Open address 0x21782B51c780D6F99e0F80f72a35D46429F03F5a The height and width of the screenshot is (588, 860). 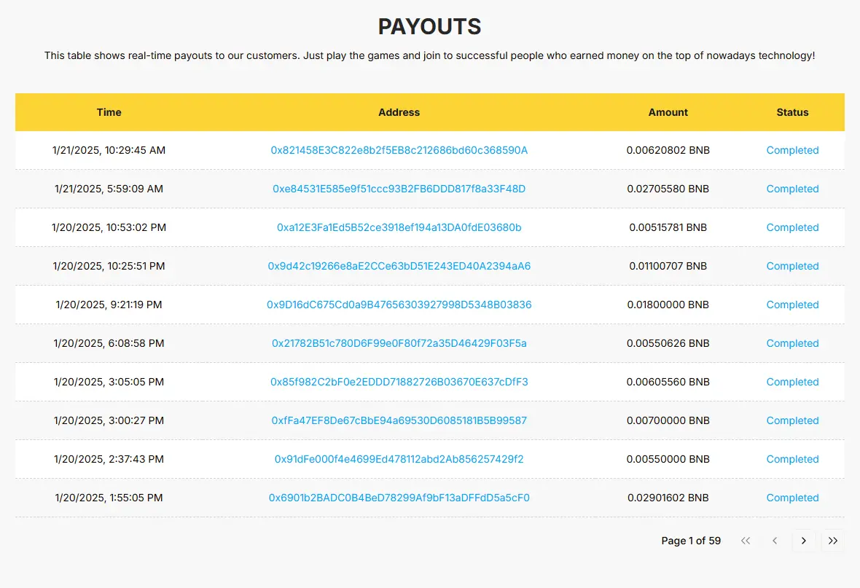[x=399, y=343]
